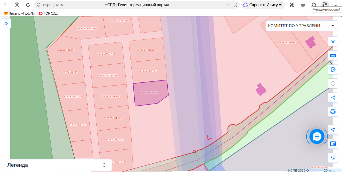Click parcel label 64:06:030301:238
Image resolution: width=342 pixels, height=172 pixels.
106,54
